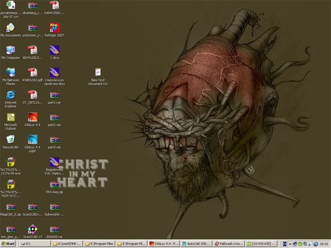Select the My Network Places icon

[10, 72]
